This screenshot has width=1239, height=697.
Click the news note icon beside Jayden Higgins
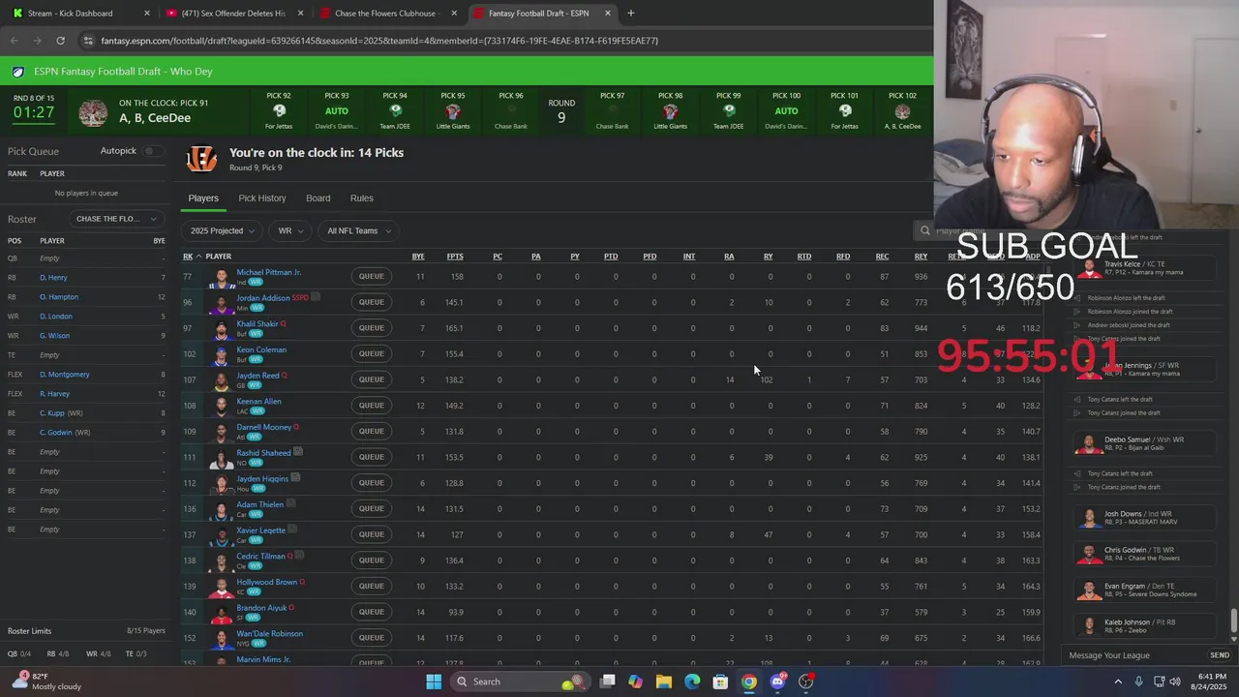point(296,478)
